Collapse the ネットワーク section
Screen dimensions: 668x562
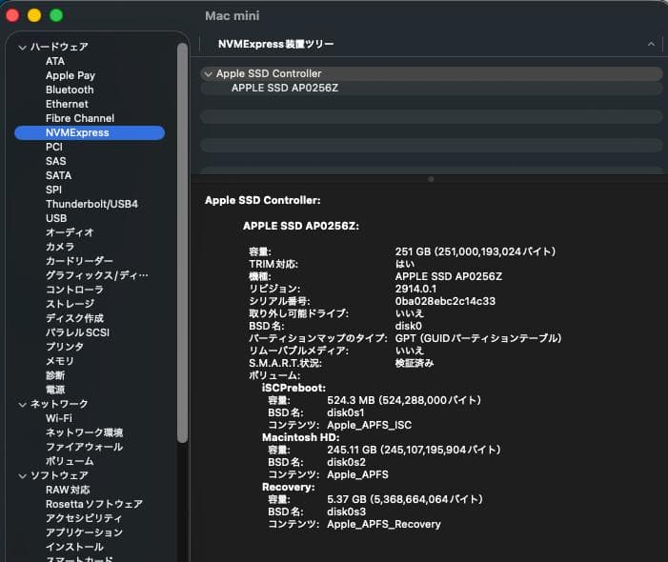tap(22, 405)
